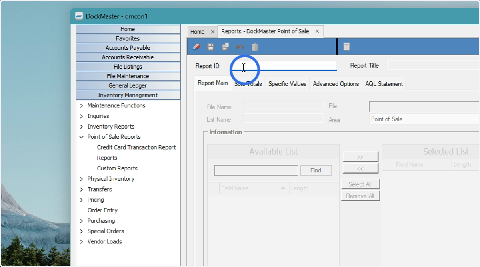Click the Length column header in Available List

coord(314,188)
